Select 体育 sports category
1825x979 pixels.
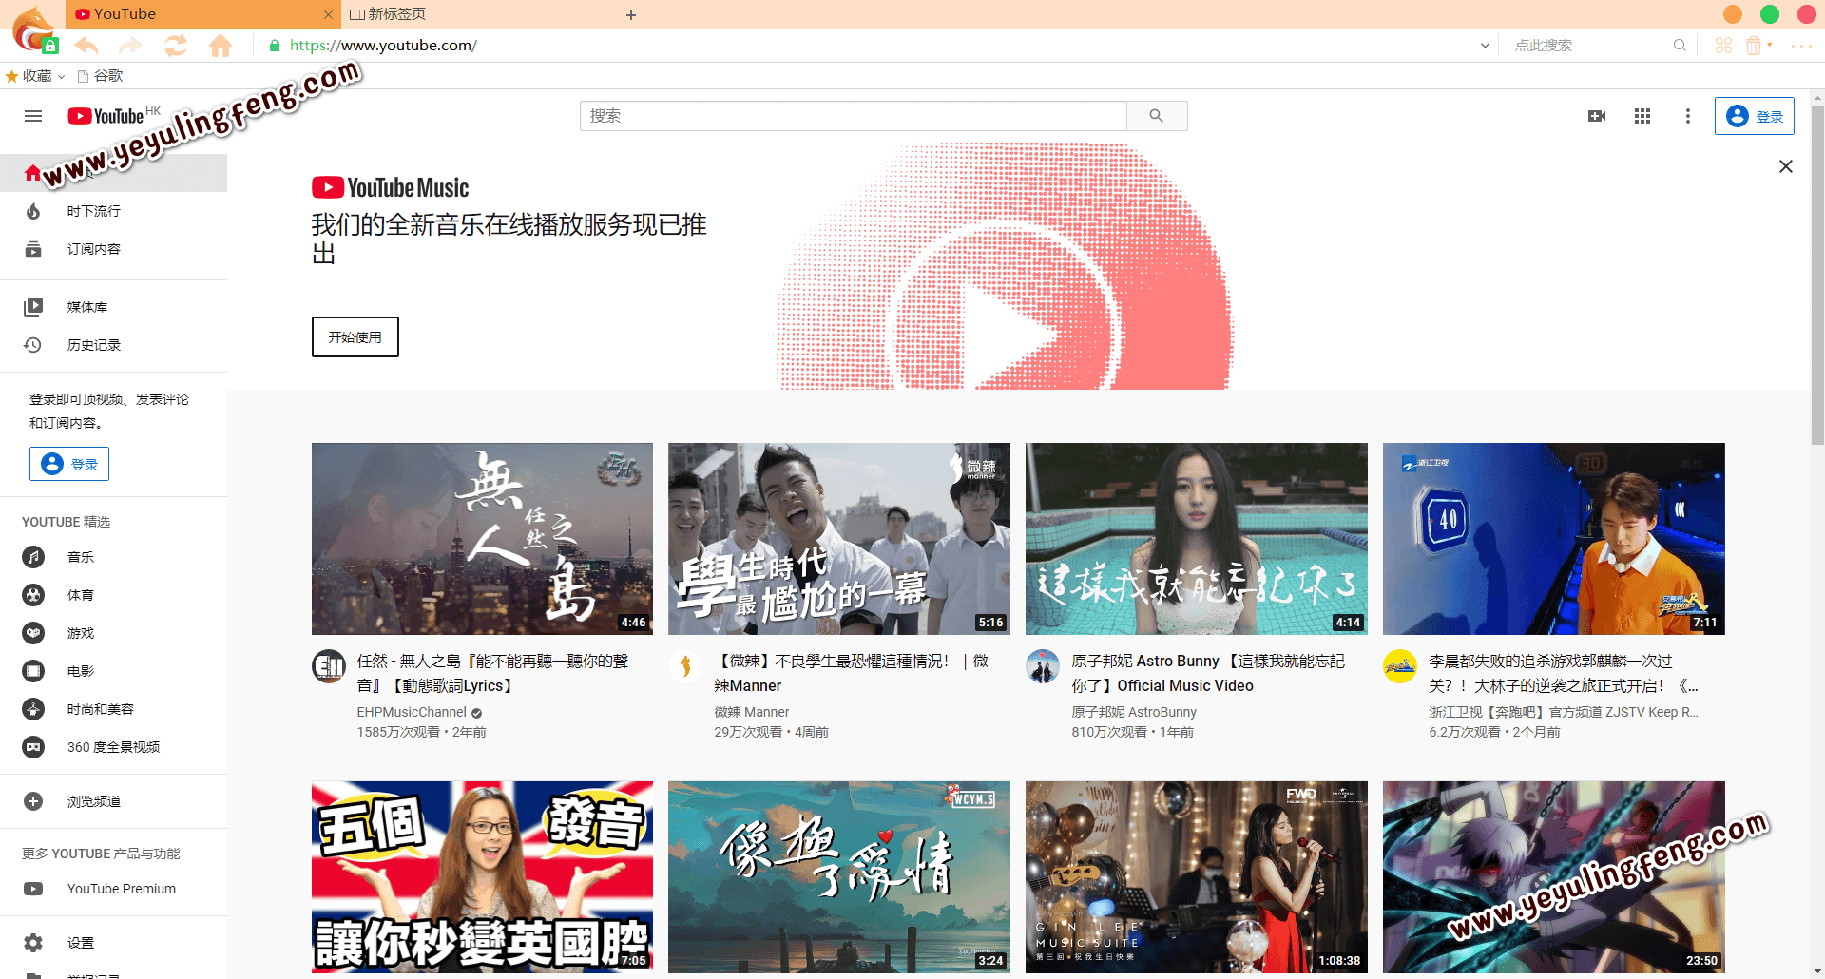113,595
